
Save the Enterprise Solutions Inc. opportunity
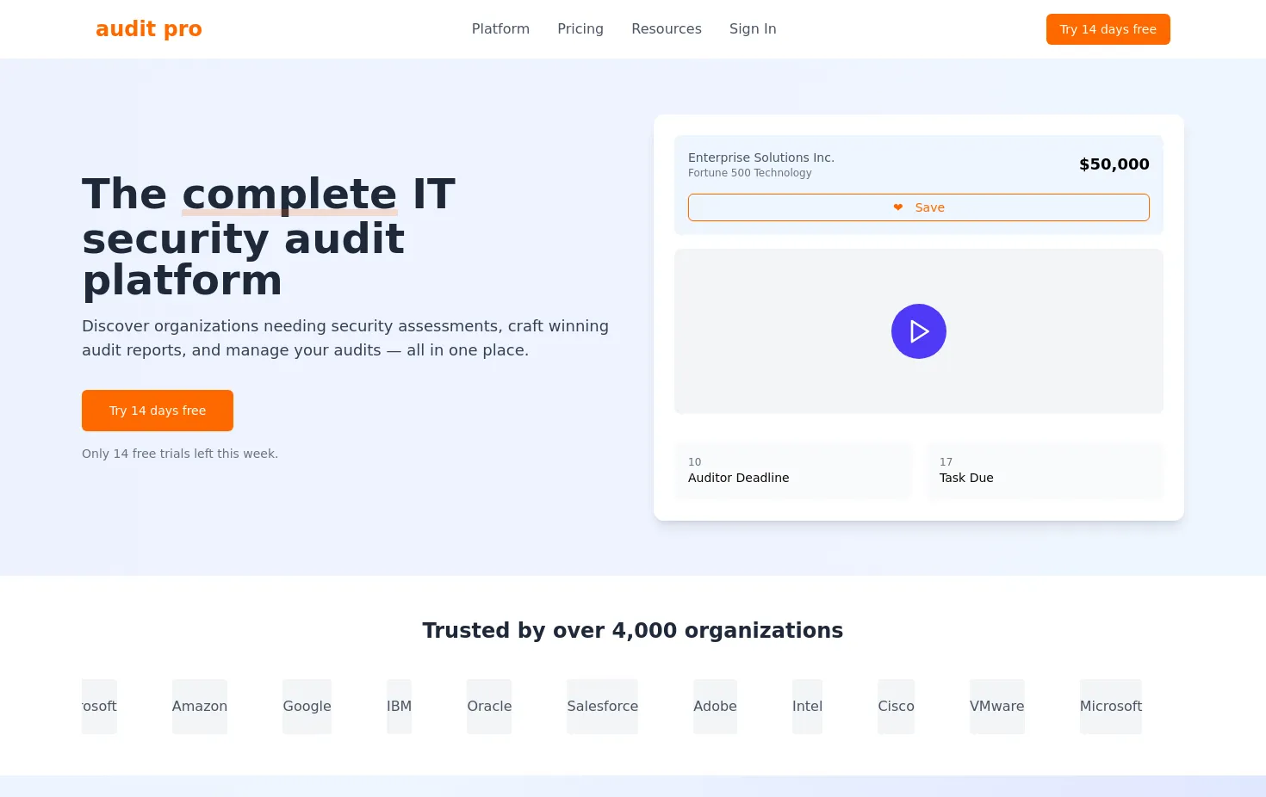919,207
